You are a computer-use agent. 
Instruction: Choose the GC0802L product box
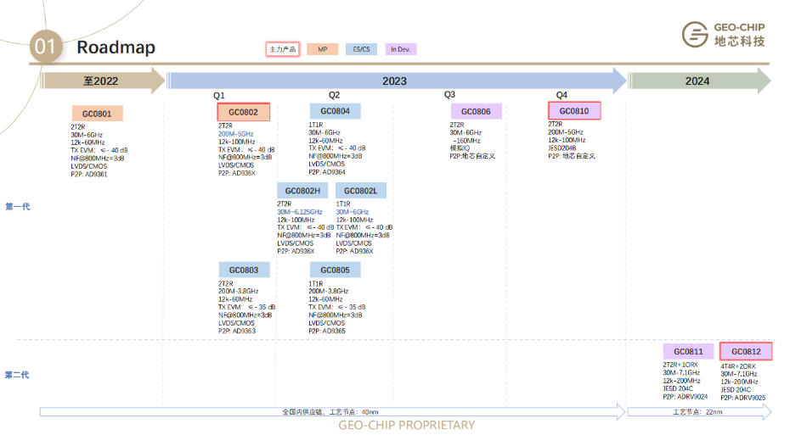coord(361,191)
